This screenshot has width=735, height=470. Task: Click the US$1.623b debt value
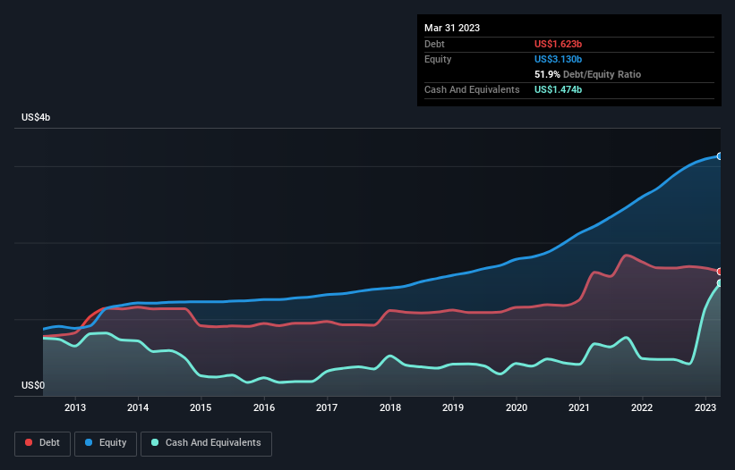tap(558, 44)
